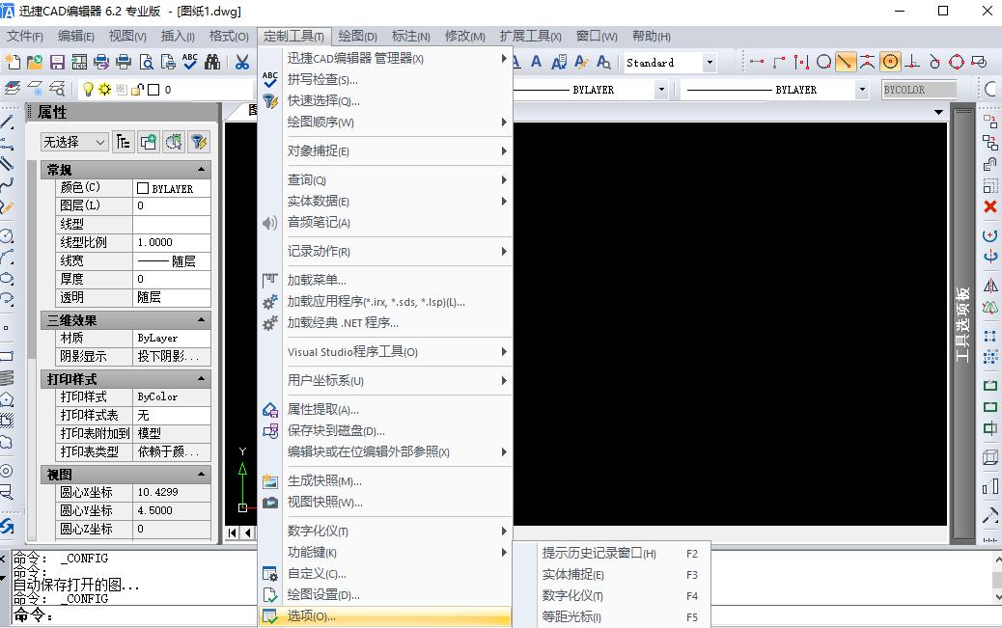This screenshot has width=1002, height=628.
Task: Click 绘图设置(D)... menu command
Action: click(323, 595)
